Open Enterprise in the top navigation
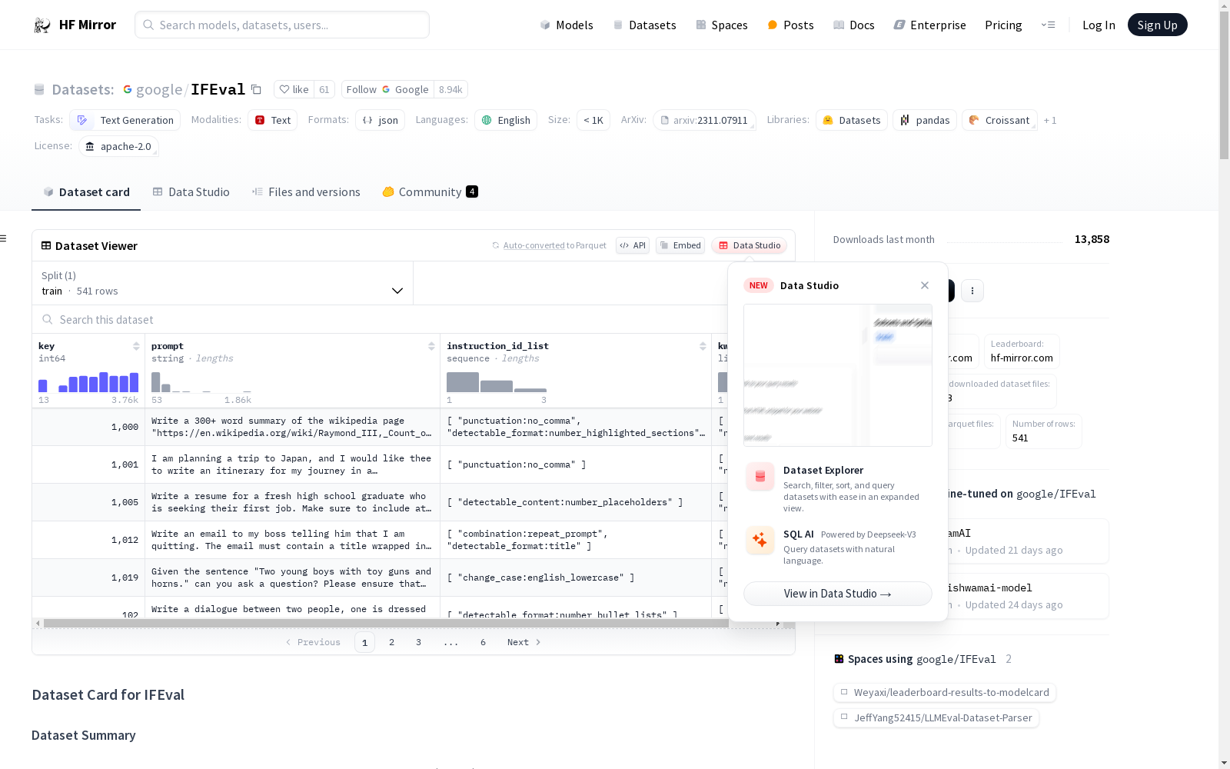The image size is (1230, 769). [929, 25]
